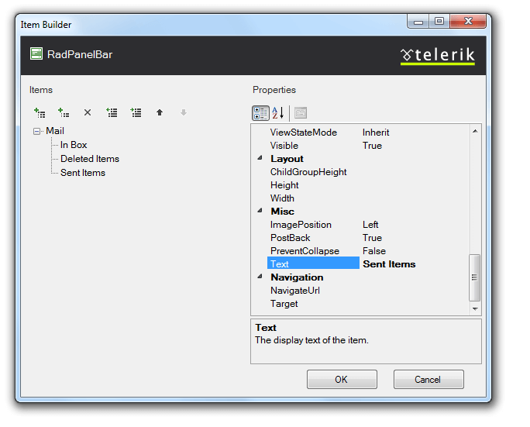Move item up with the arrow icon
Viewport: 530px width, 427px height.
click(160, 112)
